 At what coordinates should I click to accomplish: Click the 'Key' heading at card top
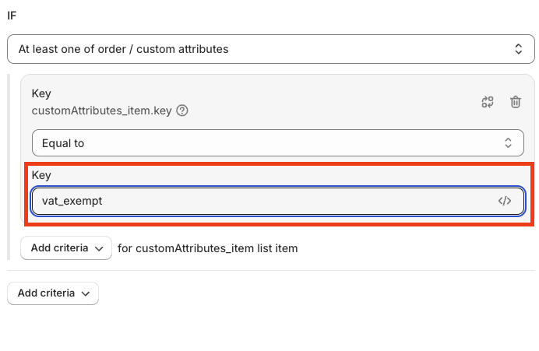pos(41,93)
